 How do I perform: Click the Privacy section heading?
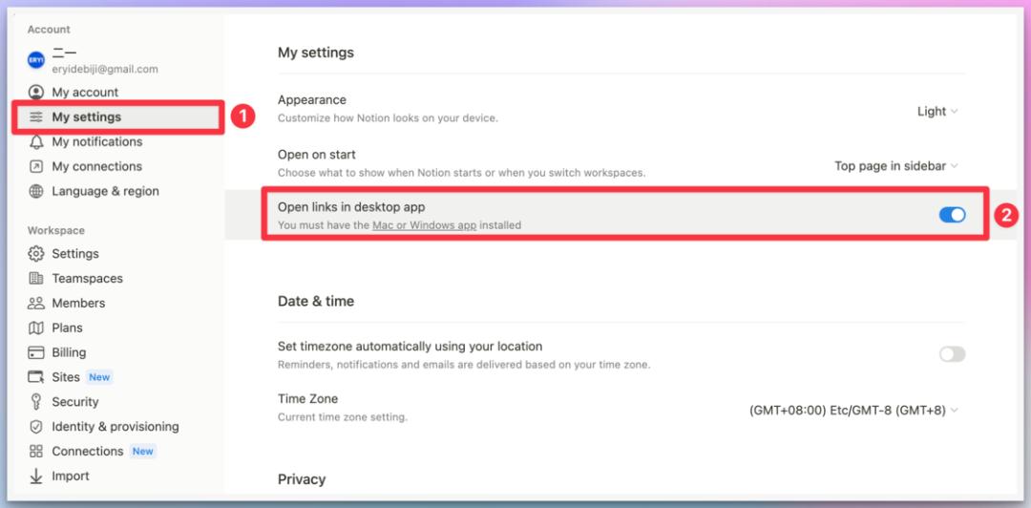301,479
